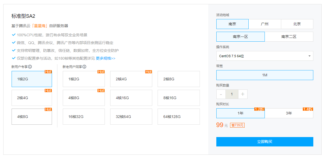Screen dimensions: 323x158
Task: Click the 立即购买 button
Action: coord(265,142)
